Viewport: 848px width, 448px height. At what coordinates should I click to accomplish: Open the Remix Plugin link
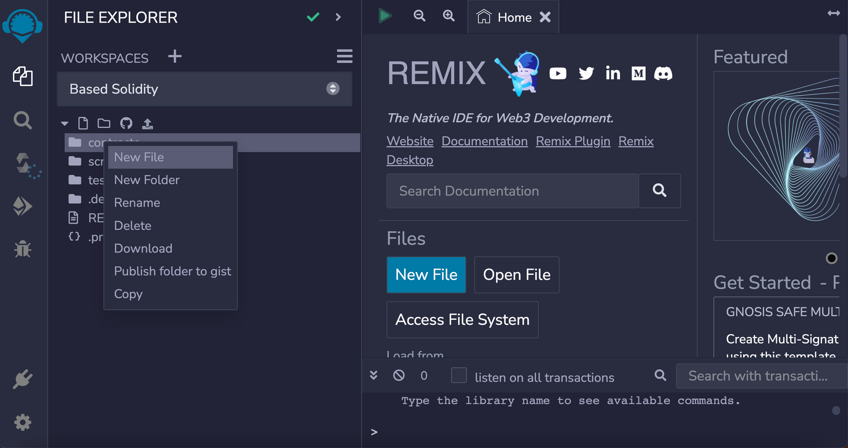pyautogui.click(x=573, y=141)
